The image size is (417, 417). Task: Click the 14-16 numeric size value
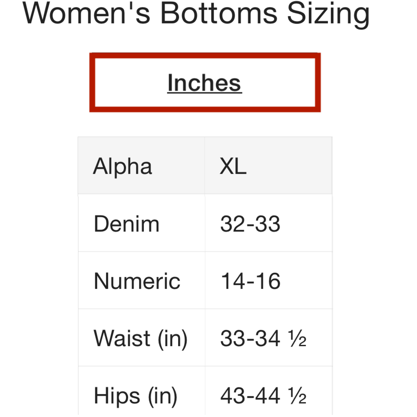pyautogui.click(x=251, y=281)
